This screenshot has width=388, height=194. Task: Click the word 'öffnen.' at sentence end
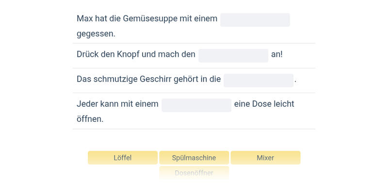click(x=90, y=119)
